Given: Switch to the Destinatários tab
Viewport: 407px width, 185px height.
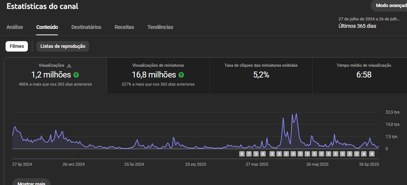Looking at the screenshot, I should pyautogui.click(x=87, y=27).
